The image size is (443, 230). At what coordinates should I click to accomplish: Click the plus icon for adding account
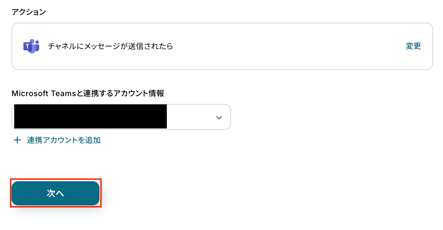coord(17,140)
